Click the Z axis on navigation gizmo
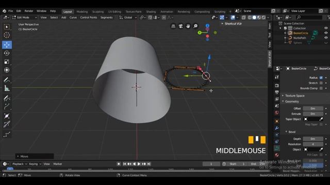 point(207,26)
